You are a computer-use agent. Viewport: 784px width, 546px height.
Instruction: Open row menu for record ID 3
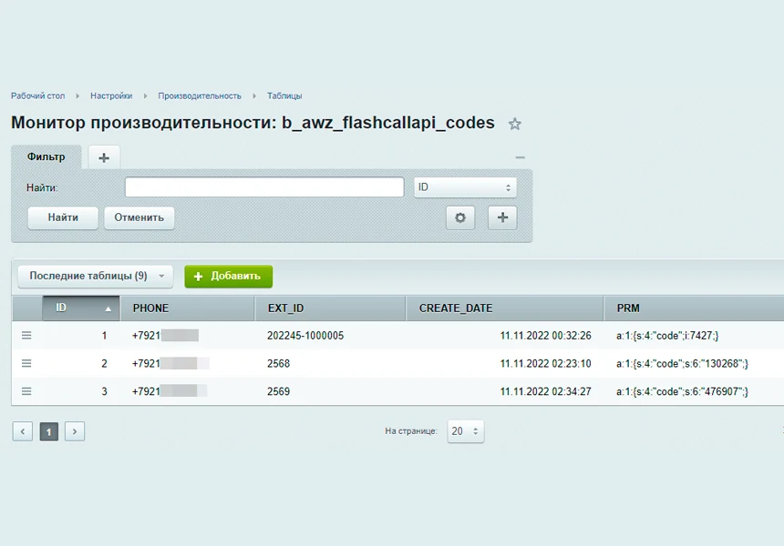click(x=26, y=391)
